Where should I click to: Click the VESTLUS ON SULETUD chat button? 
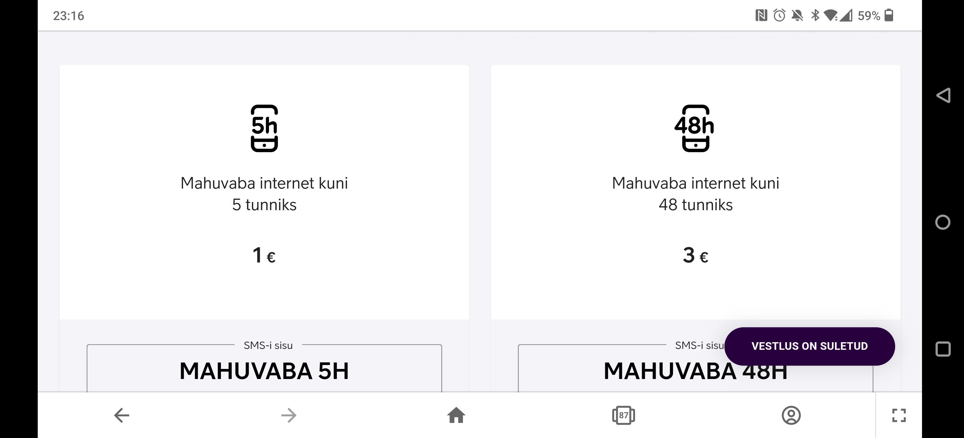click(x=809, y=346)
